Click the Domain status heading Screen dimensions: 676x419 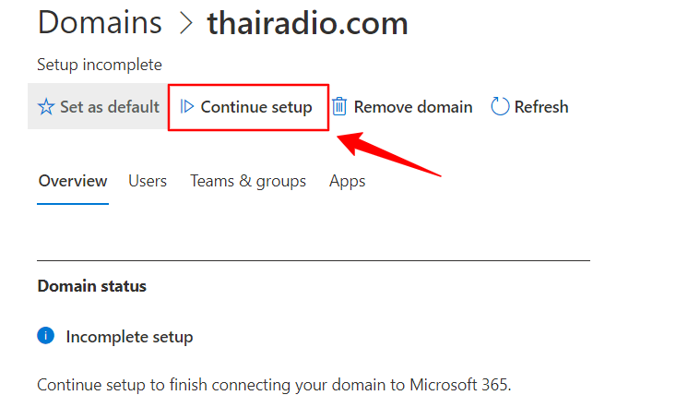(91, 286)
